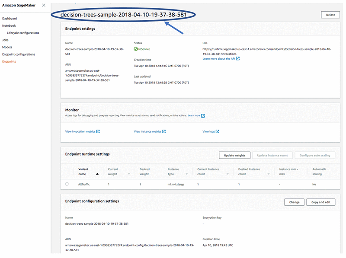
Task: Click the Desired weight column header
Action: point(144,172)
